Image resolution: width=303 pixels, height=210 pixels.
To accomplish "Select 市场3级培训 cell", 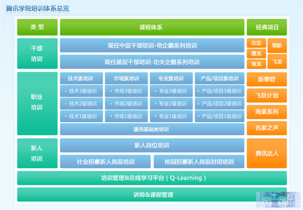I will (126, 91).
